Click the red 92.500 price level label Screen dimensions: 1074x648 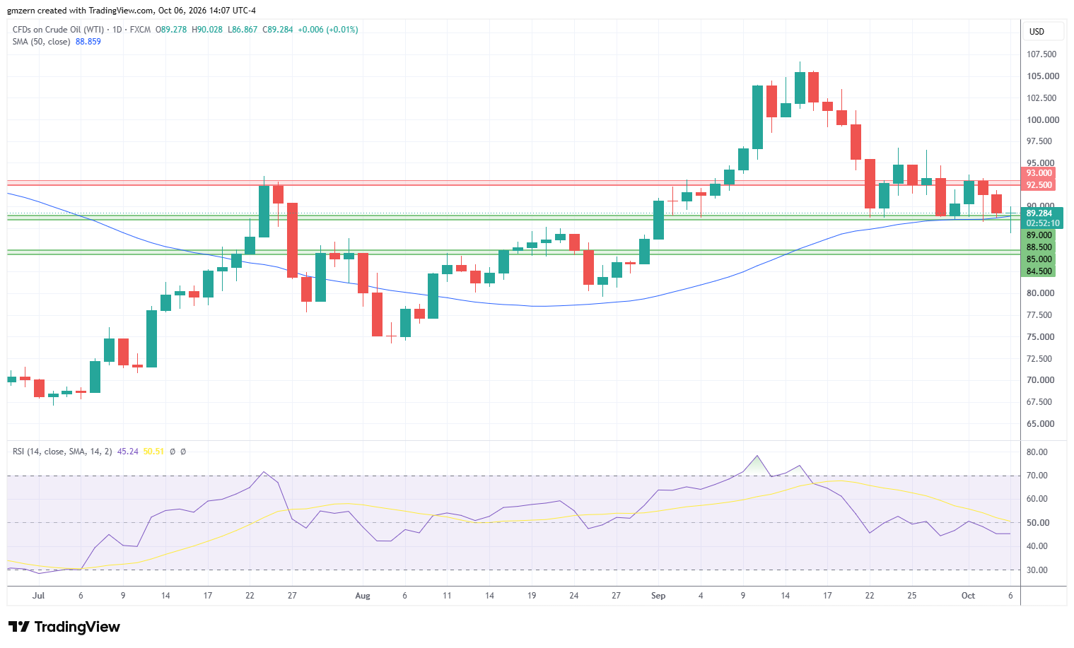click(1039, 185)
